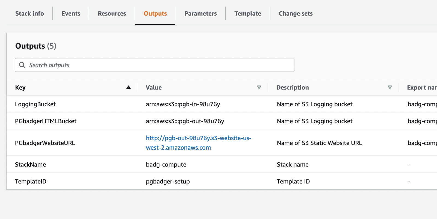Sort outputs by Key column arrow
Viewport: 437px width, 219px height.
[x=128, y=87]
